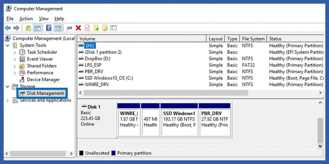The width and height of the screenshot is (329, 164).
Task: Sort by the Volume column header
Action: pos(141,39)
